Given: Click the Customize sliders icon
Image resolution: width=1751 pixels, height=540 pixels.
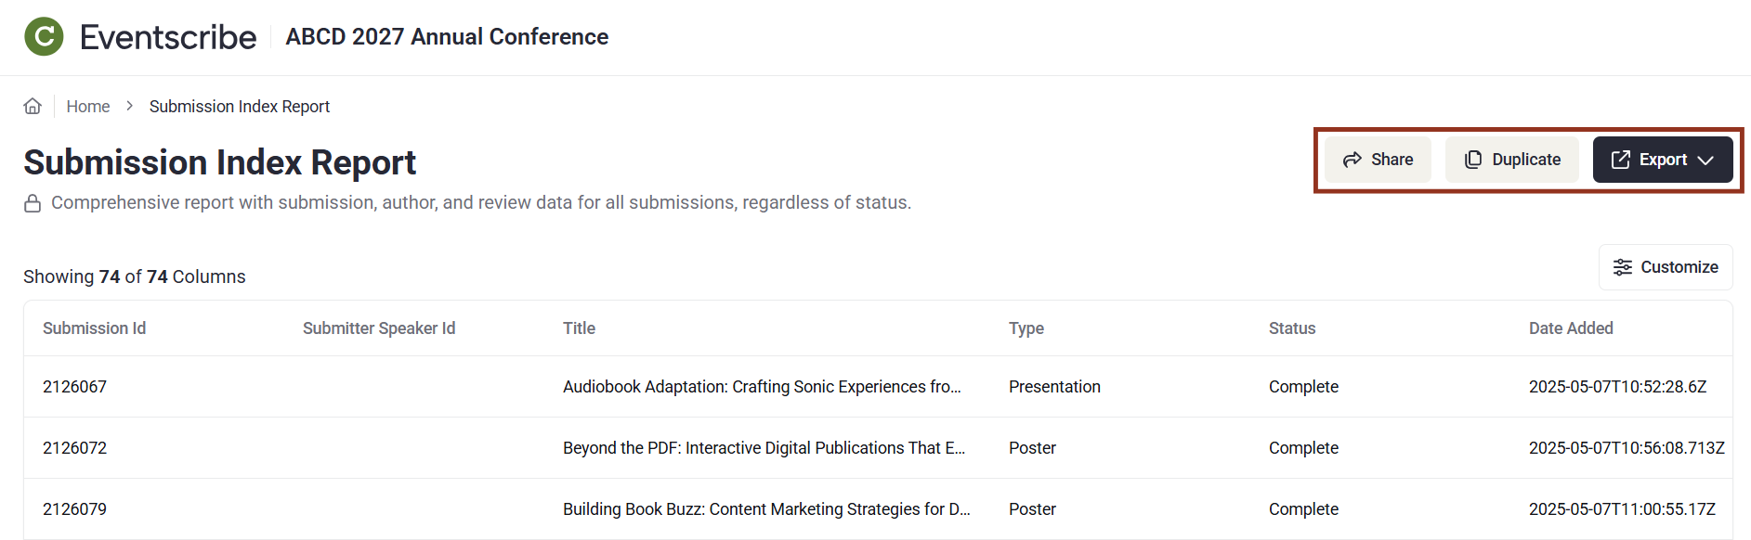Looking at the screenshot, I should pyautogui.click(x=1623, y=267).
